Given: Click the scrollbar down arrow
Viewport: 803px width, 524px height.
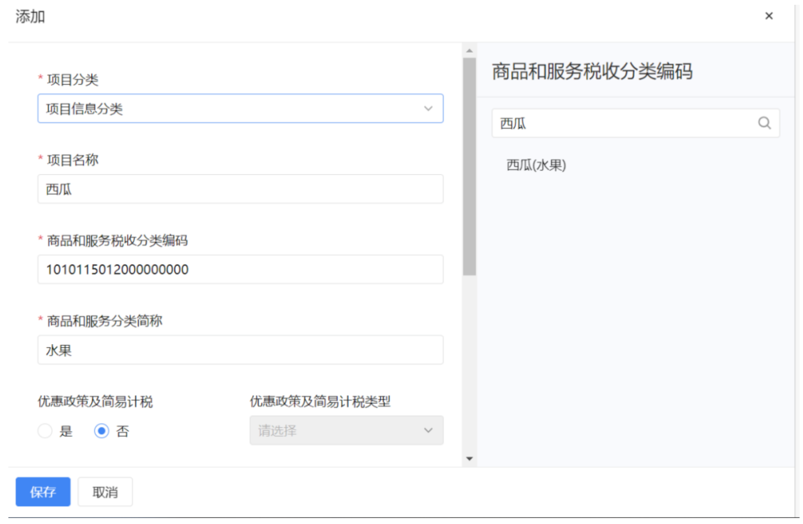Looking at the screenshot, I should (469, 459).
